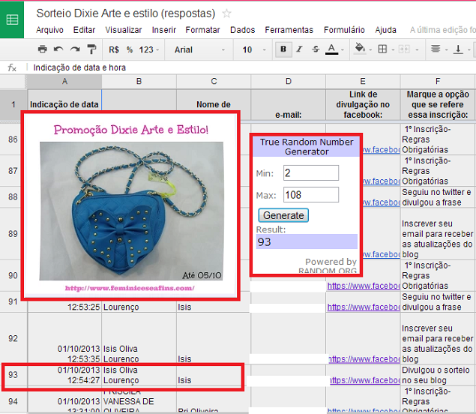Open the fill color picker
This screenshot has height=414, width=476.
(360, 49)
